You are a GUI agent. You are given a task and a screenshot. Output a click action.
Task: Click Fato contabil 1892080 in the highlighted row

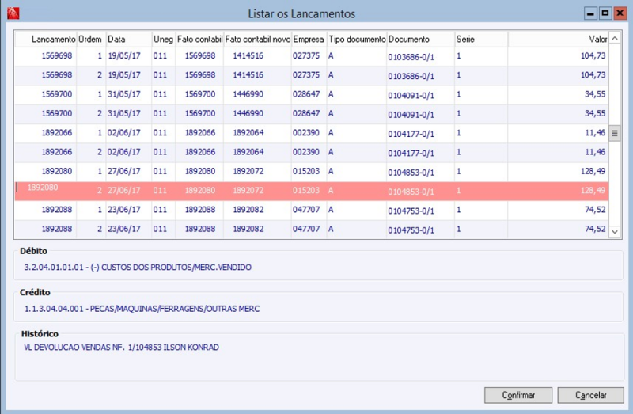(200, 191)
